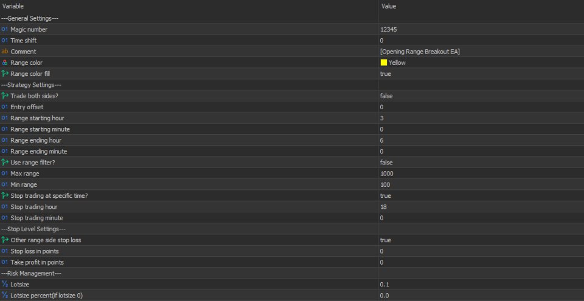Edit the Min range value 100
The height and width of the screenshot is (301, 584).
point(385,184)
